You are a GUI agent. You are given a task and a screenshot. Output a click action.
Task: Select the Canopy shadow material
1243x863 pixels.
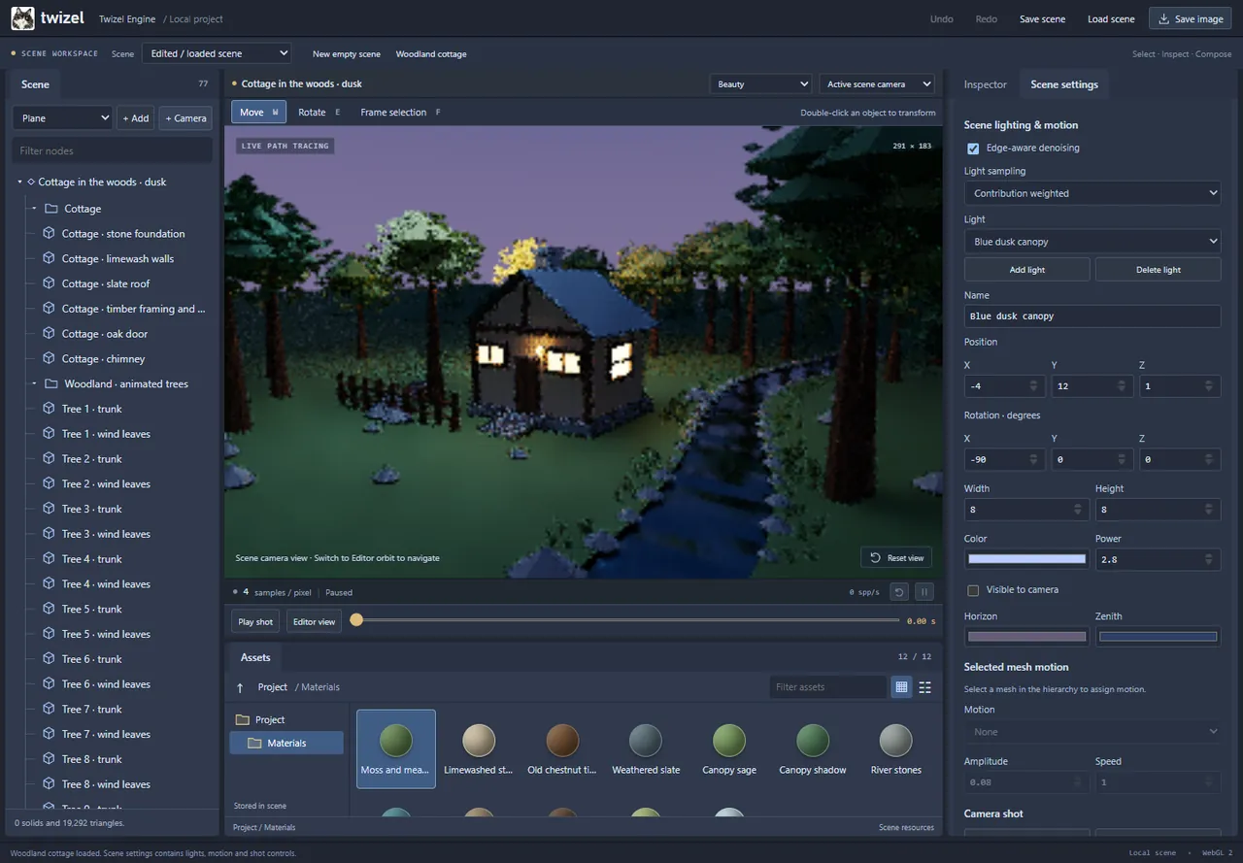click(x=813, y=740)
